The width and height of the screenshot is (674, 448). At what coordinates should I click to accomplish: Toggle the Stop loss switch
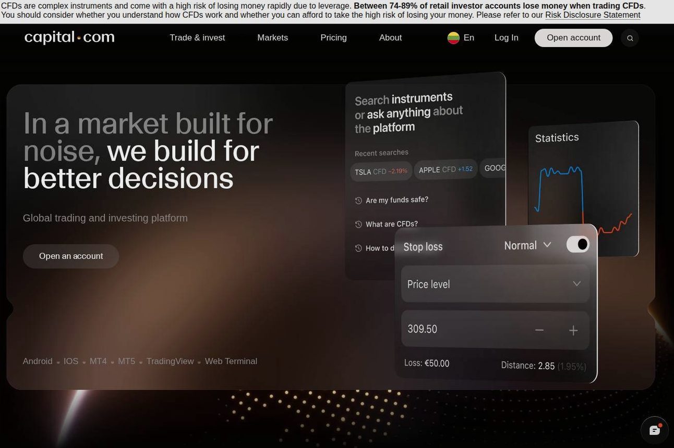tap(578, 244)
